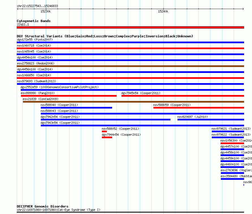This screenshot has width=252, height=214.
Task: Open variant dgv172e55 (Pinto2007) label
Action: point(35,40)
